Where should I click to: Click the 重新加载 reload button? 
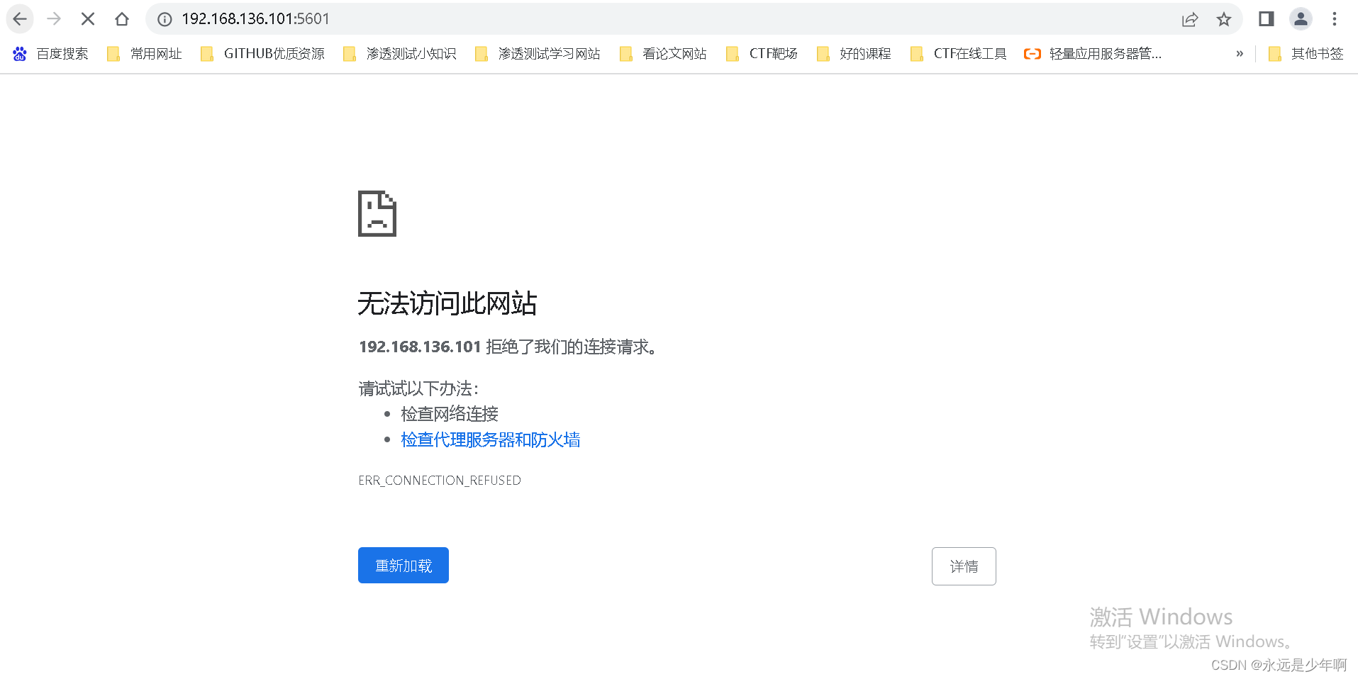(403, 565)
